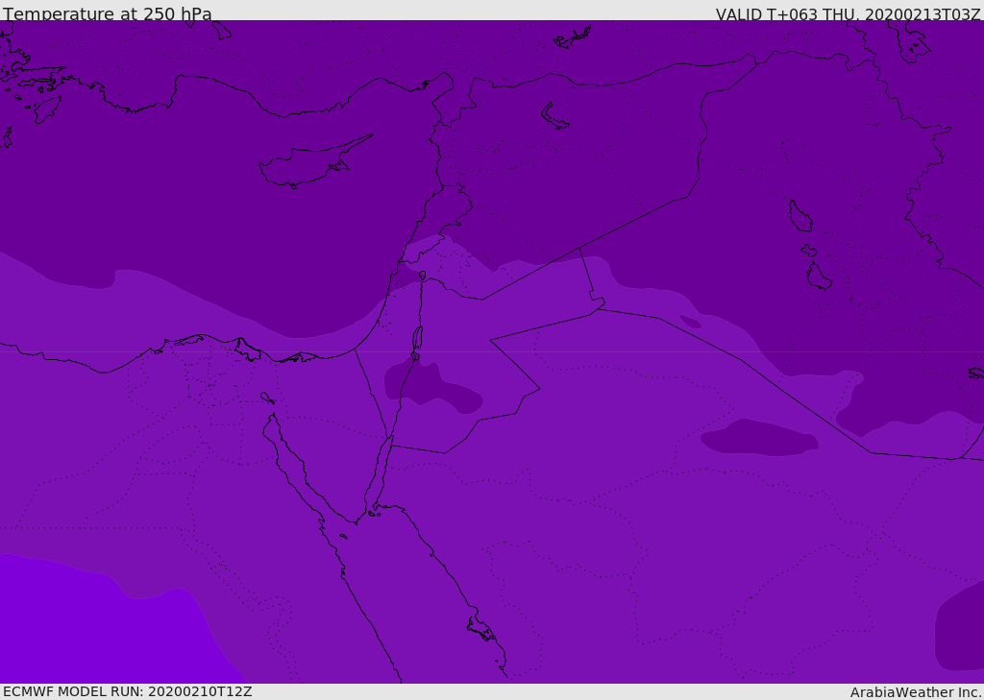The height and width of the screenshot is (700, 984).
Task: Click the VALID T+063 timestamp text
Action: (x=848, y=14)
